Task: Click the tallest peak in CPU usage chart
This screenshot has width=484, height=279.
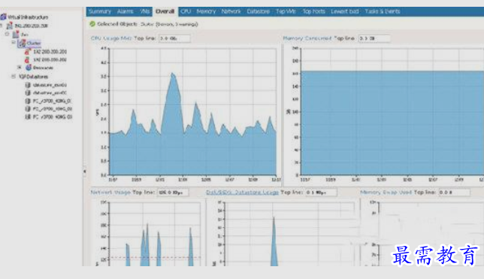Action: pyautogui.click(x=173, y=74)
